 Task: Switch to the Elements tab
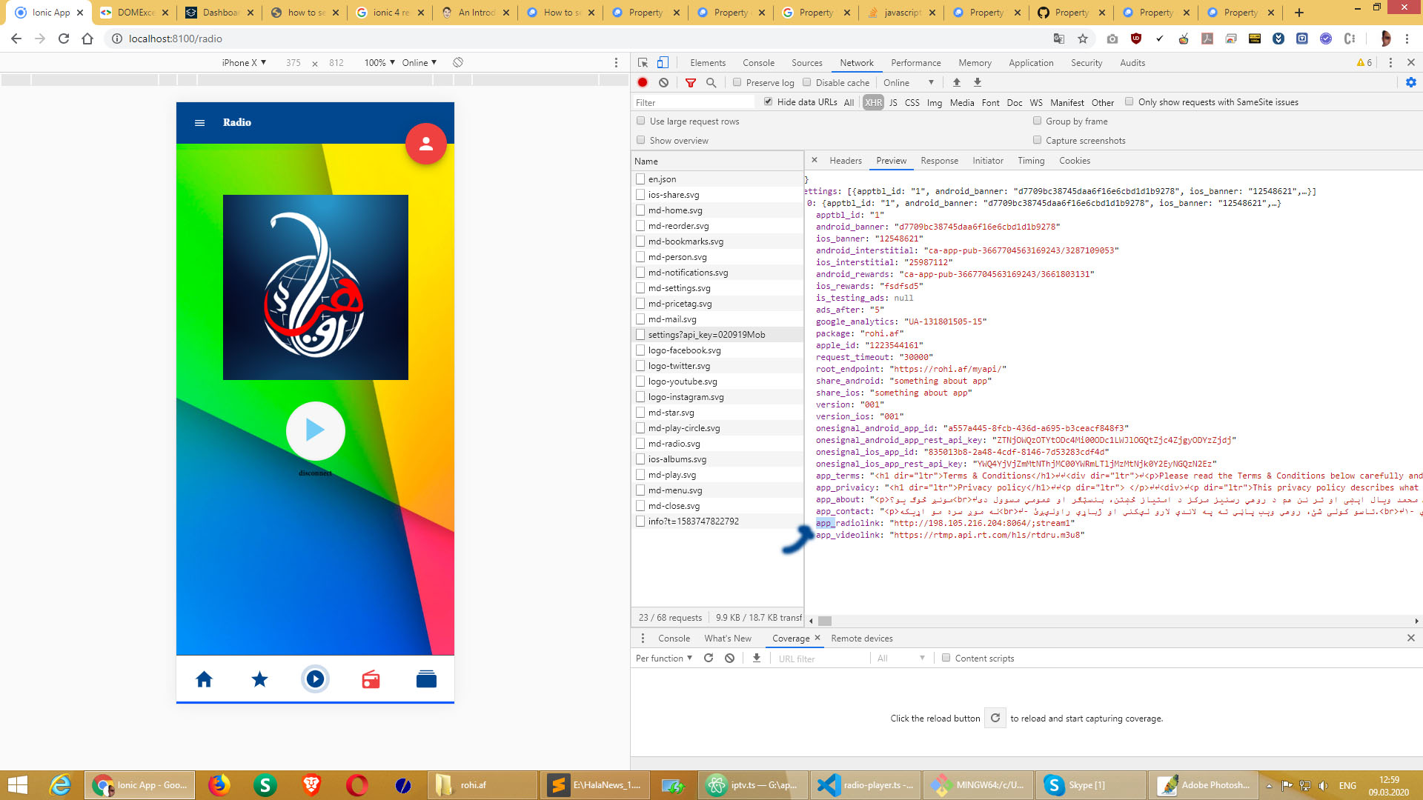click(708, 63)
